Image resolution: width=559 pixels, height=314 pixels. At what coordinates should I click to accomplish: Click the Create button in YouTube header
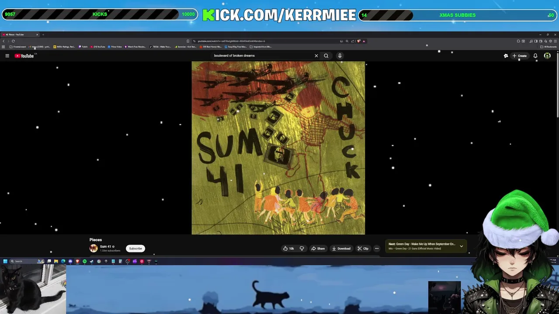(520, 56)
